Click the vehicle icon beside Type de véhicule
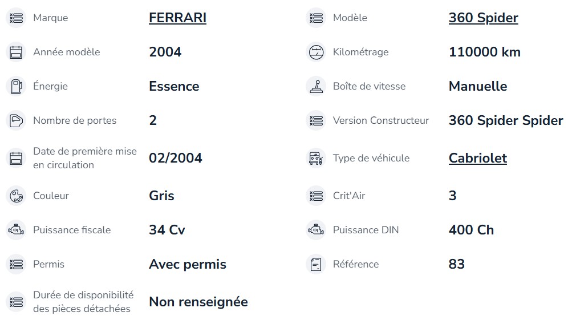The width and height of the screenshot is (572, 324). (316, 159)
